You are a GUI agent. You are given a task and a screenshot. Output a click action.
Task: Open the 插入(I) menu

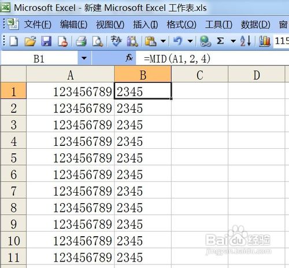click(146, 24)
